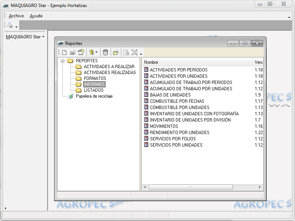Click report icon beside COMBUSTIBLE POR FECHAS

[x=146, y=101]
